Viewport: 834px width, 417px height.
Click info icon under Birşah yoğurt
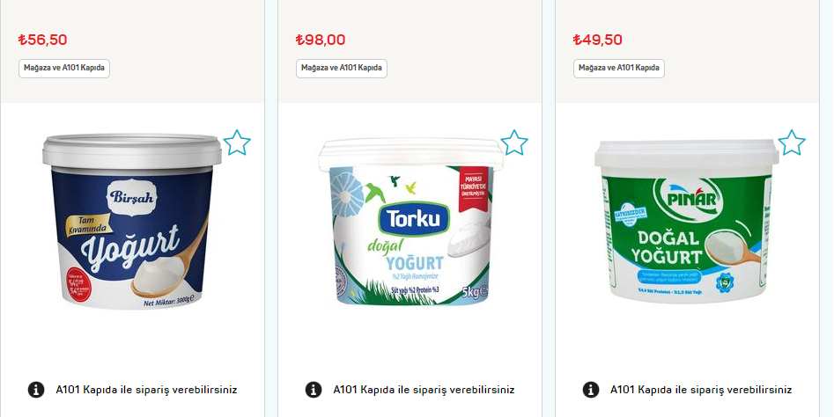coord(36,390)
